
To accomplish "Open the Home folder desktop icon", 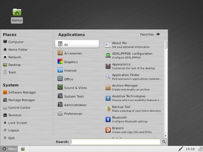I will pyautogui.click(x=17, y=12).
